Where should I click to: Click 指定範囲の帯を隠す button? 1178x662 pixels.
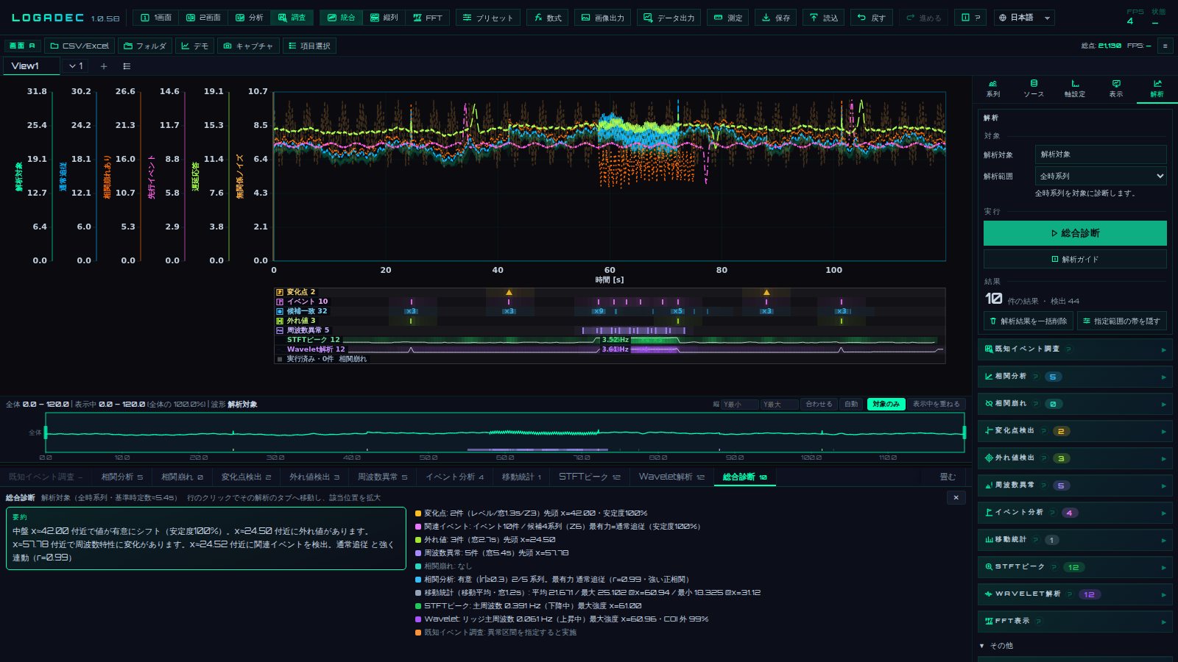[1121, 321]
